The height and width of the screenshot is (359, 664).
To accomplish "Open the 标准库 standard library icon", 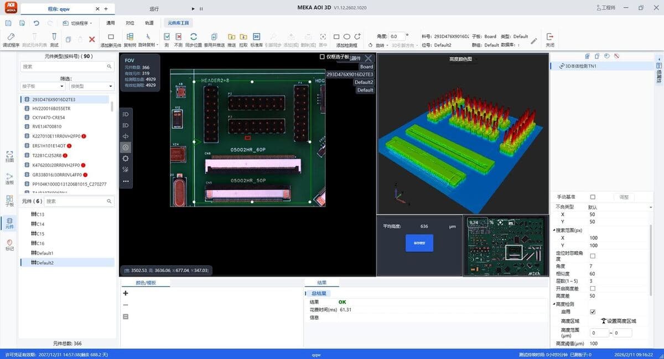I will 256,37.
